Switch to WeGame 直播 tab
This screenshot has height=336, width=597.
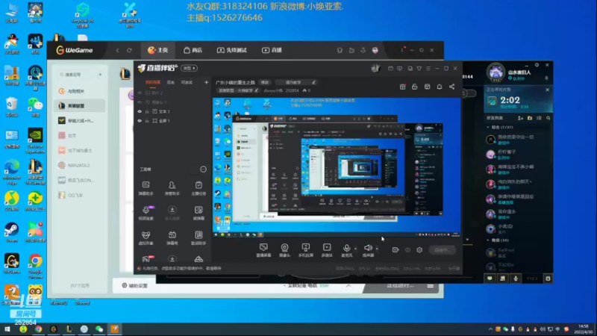point(272,50)
